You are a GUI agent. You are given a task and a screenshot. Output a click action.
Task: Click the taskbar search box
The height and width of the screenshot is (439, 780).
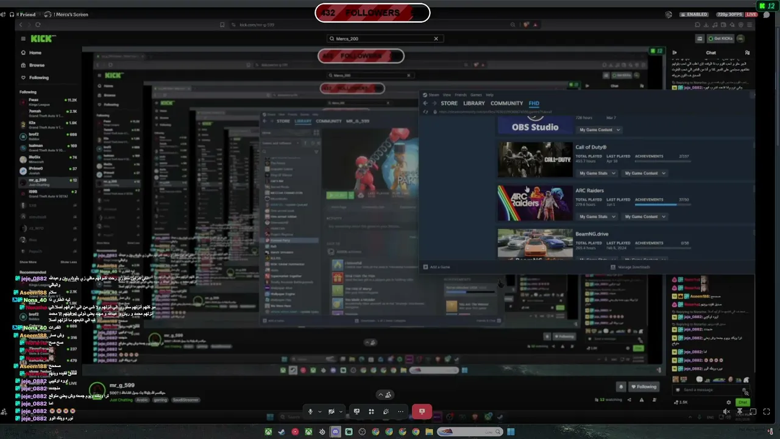470,432
